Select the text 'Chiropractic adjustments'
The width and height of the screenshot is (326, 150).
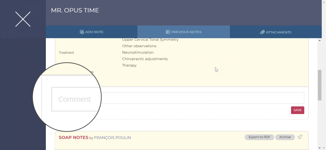(x=145, y=59)
